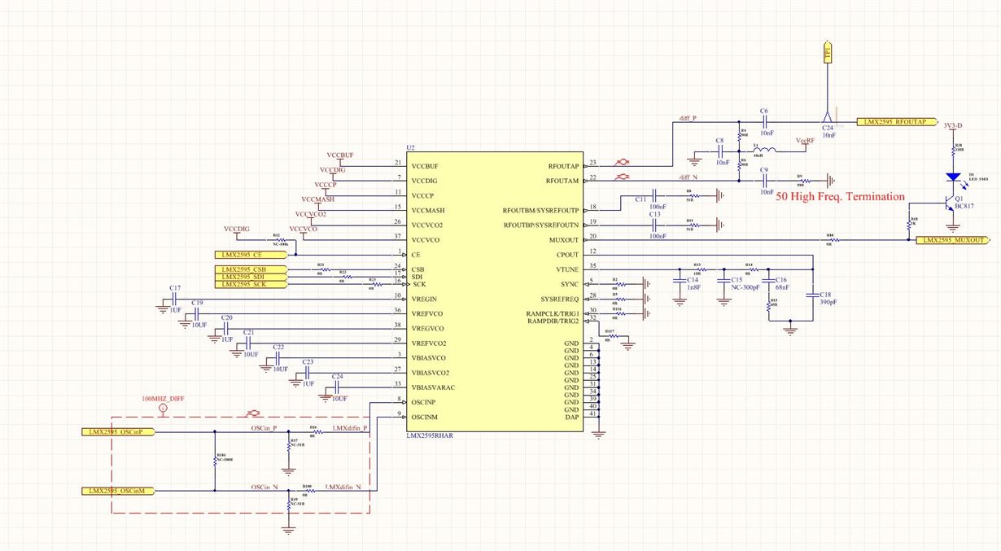Image resolution: width=1001 pixels, height=551 pixels.
Task: Select the diff_P net label
Action: tap(689, 117)
